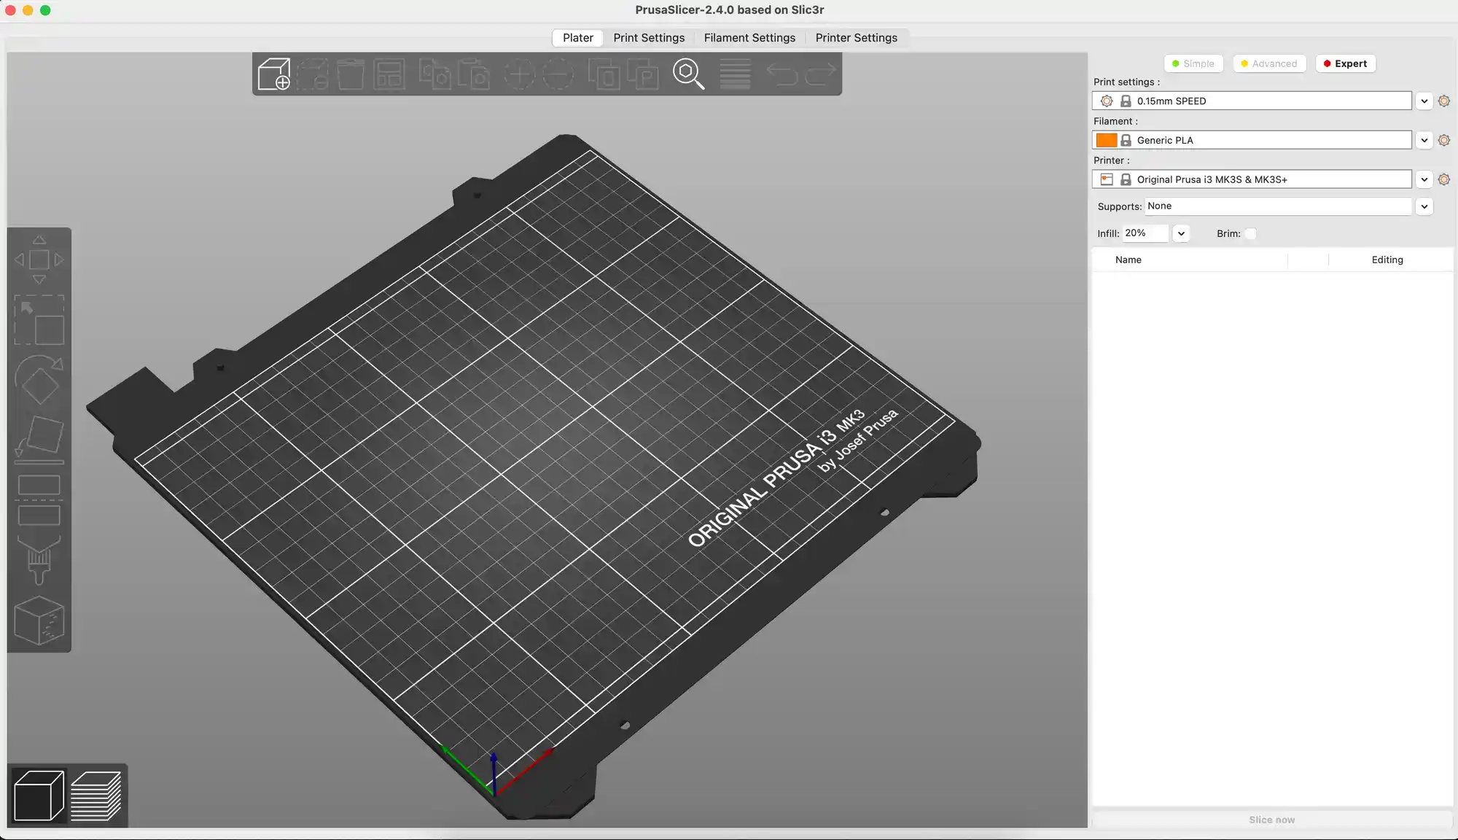Click the Editing column header
The height and width of the screenshot is (840, 1458).
point(1387,260)
